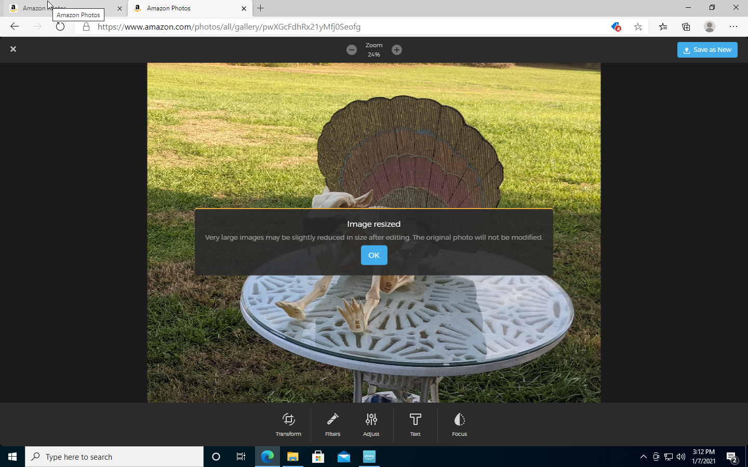The image size is (748, 467).
Task: Close the photo editor with X icon
Action: click(x=14, y=49)
